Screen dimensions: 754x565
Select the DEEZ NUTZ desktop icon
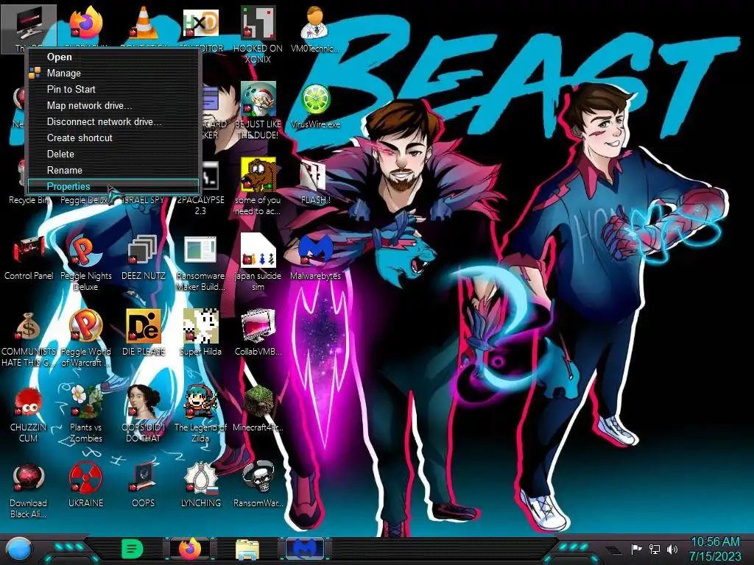144,251
